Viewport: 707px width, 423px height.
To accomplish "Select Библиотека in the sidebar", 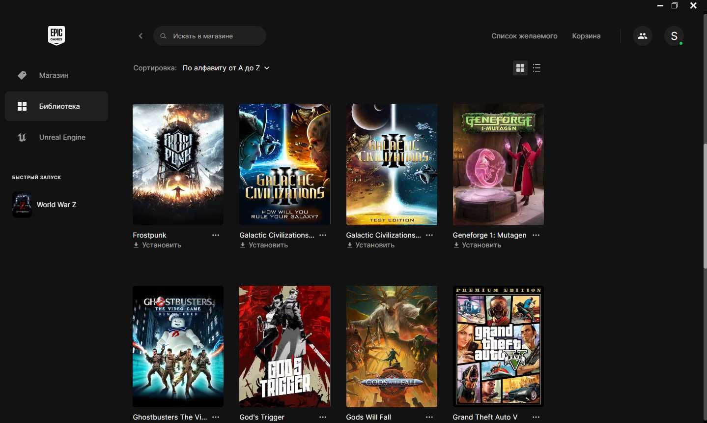I will [x=57, y=106].
